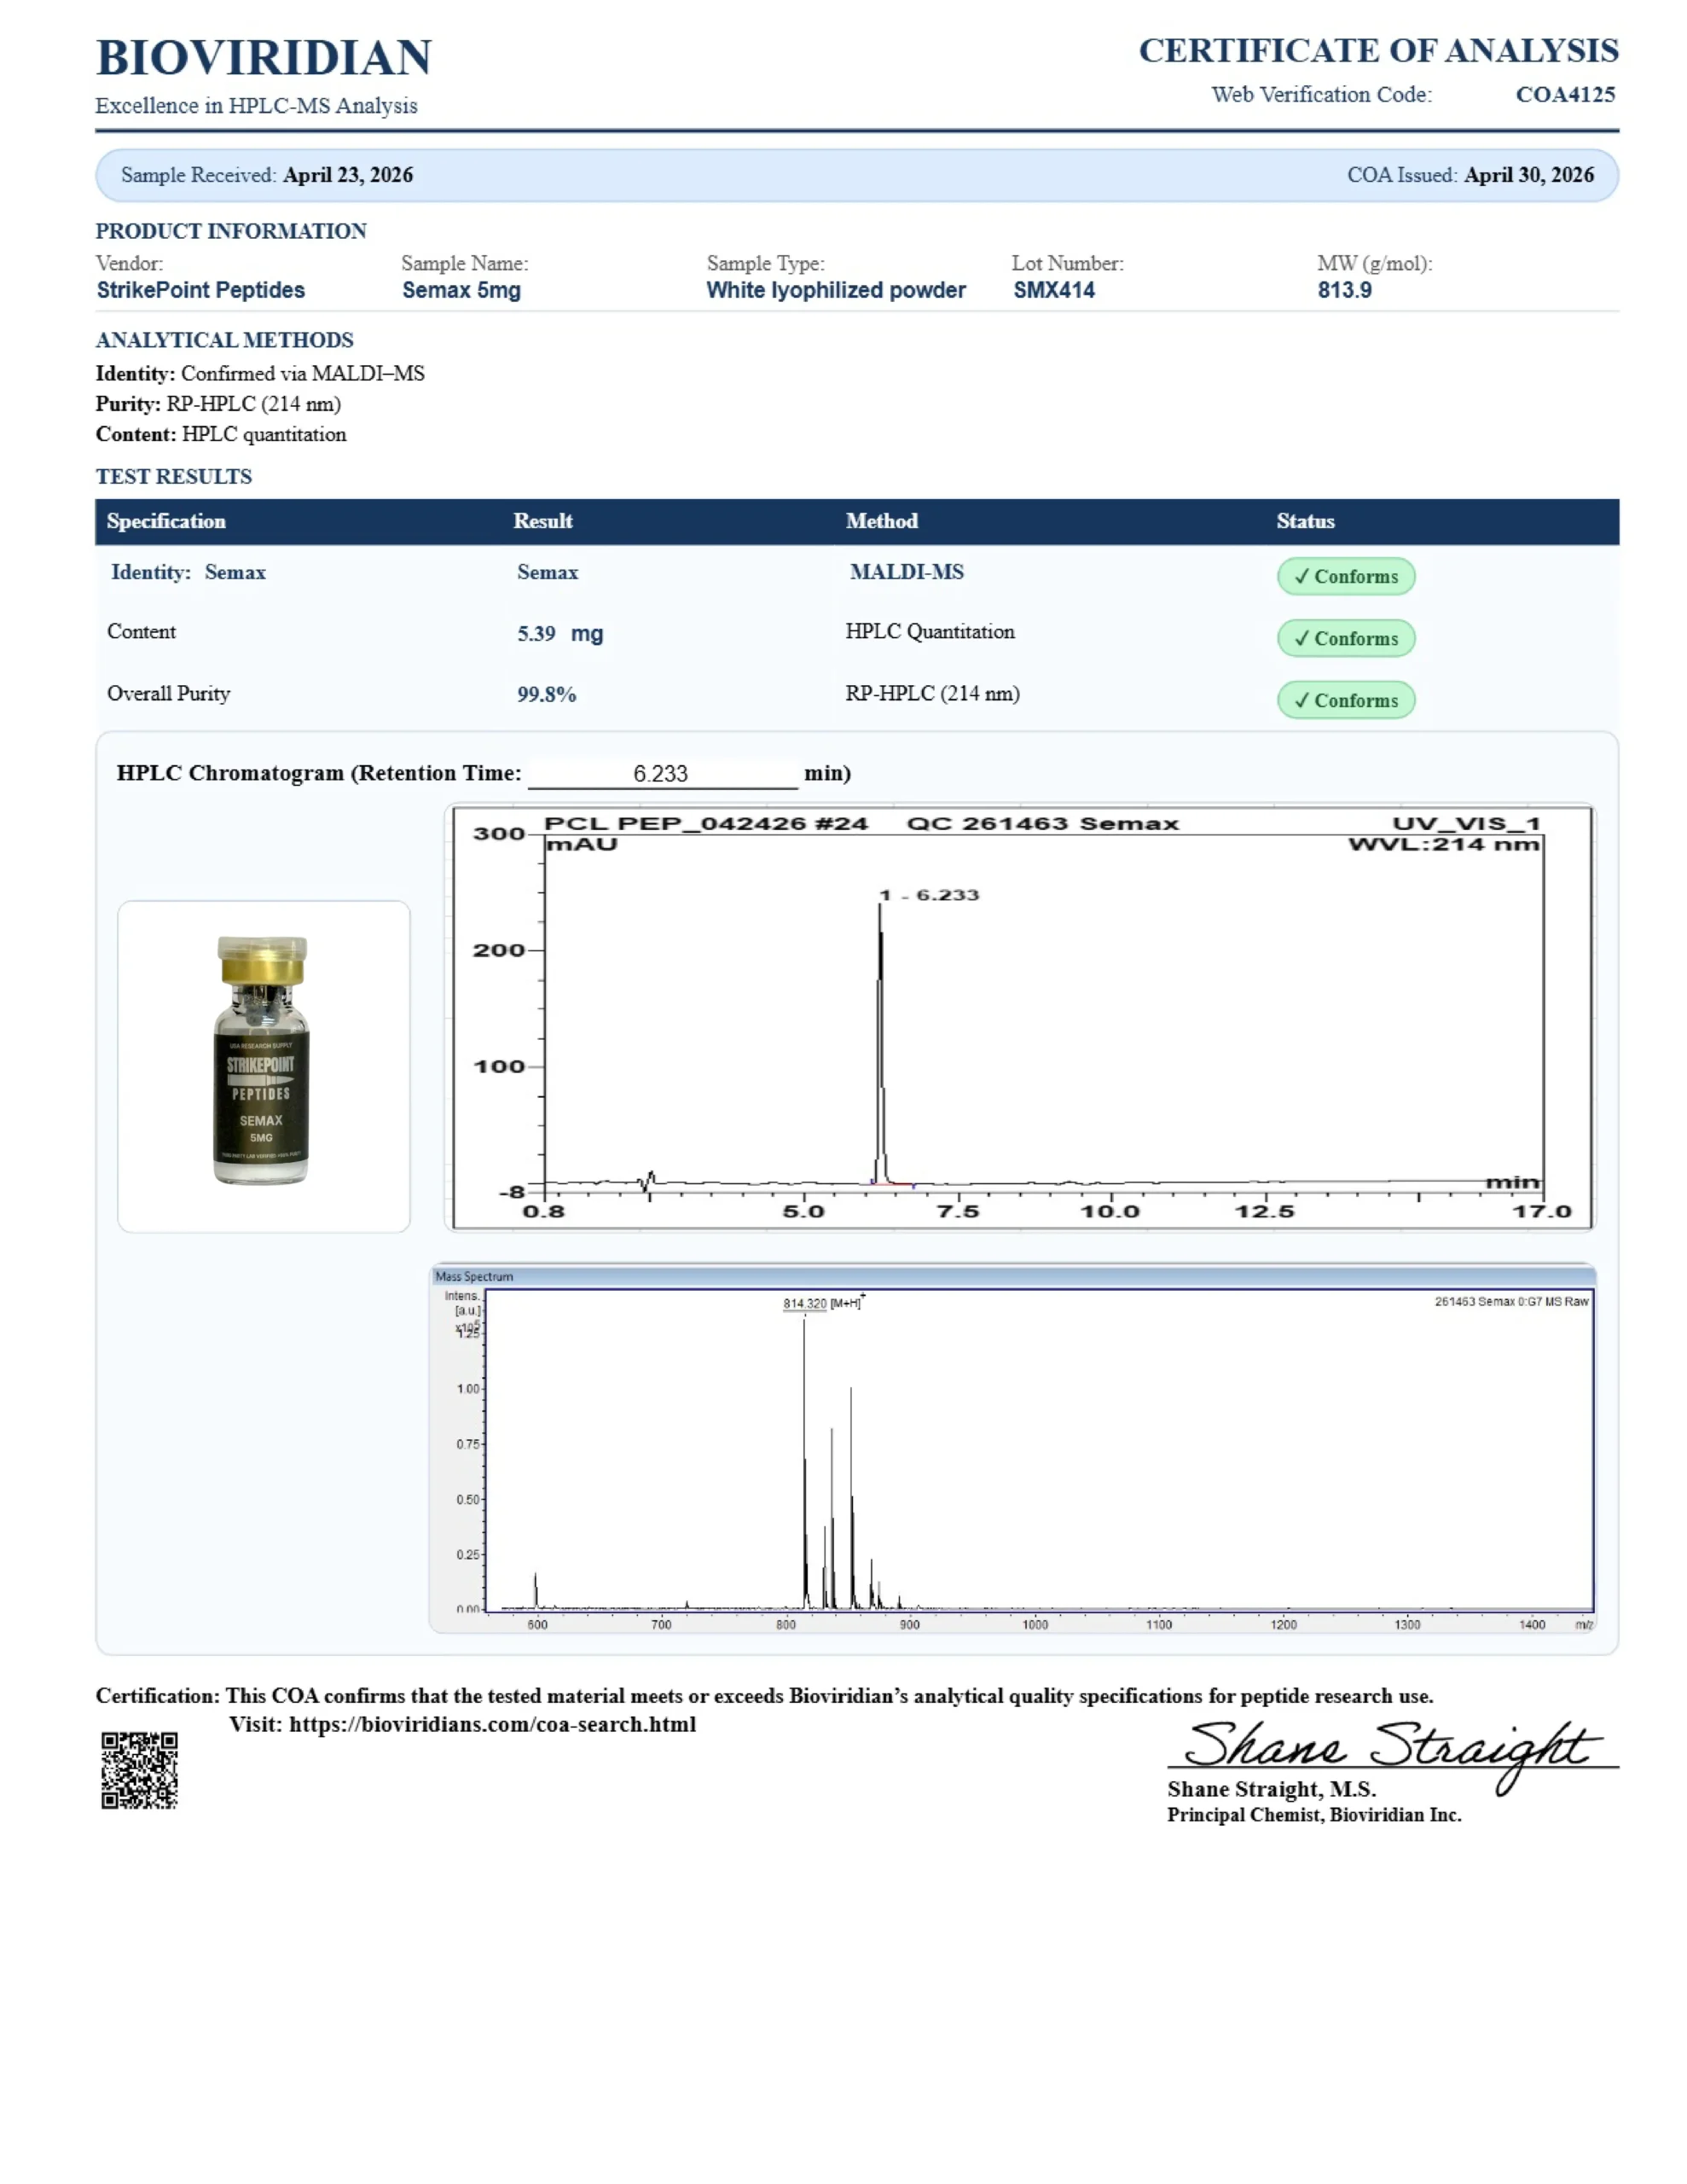Click the Content row Conforms badge
The image size is (1687, 2184).
click(1345, 638)
